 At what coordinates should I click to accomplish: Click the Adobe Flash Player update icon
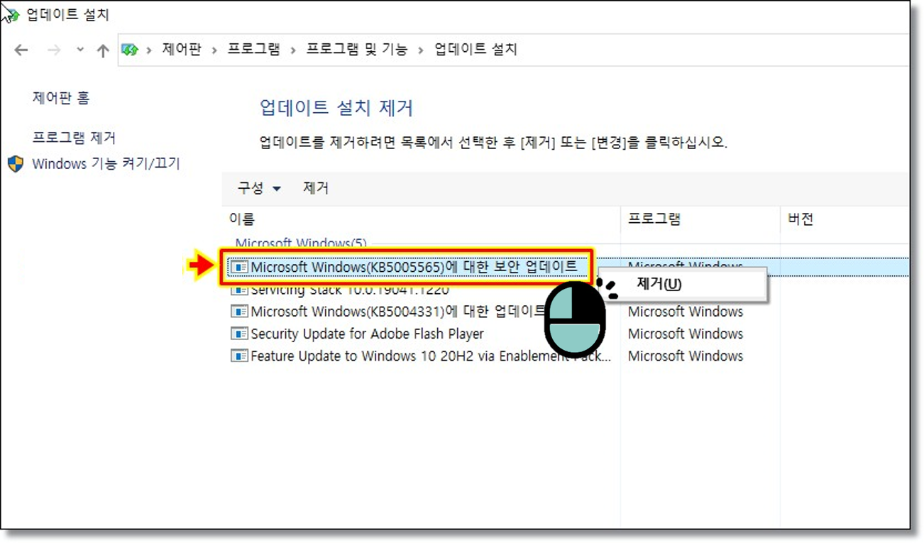tap(239, 334)
